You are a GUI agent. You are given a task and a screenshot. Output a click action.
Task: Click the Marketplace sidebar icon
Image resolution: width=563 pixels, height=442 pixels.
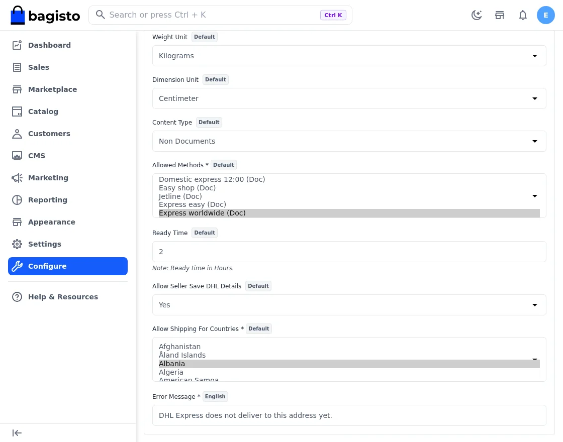17,89
